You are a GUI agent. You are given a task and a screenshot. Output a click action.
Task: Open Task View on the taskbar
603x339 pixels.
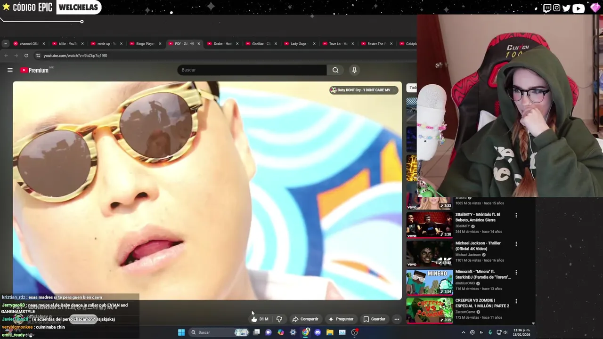coord(256,332)
